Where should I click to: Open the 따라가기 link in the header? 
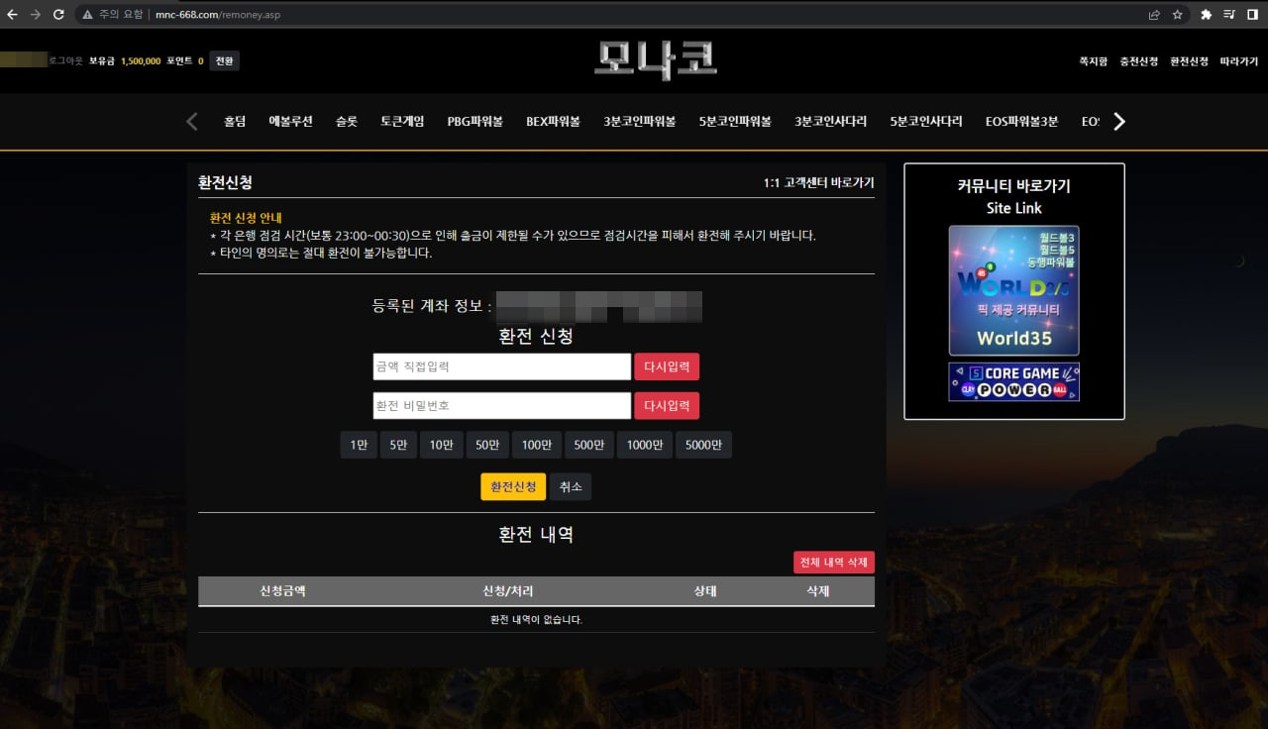tap(1239, 61)
